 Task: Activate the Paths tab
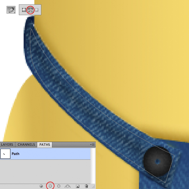[x=44, y=145]
